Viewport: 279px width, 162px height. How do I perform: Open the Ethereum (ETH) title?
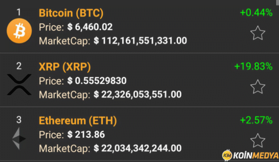[x=78, y=120]
